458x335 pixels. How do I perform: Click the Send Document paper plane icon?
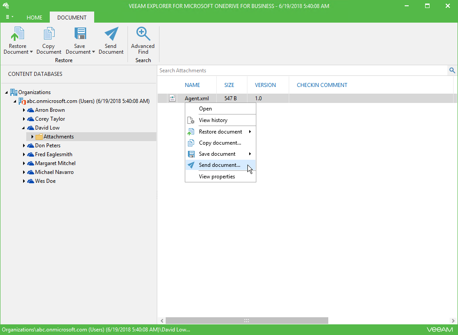pos(112,34)
